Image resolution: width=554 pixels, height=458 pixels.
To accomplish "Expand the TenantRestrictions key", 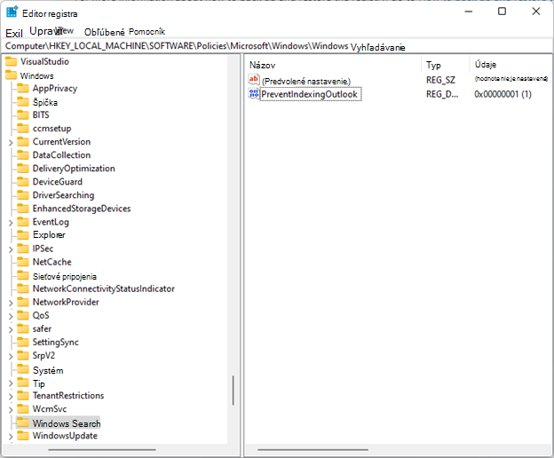I will tap(11, 396).
